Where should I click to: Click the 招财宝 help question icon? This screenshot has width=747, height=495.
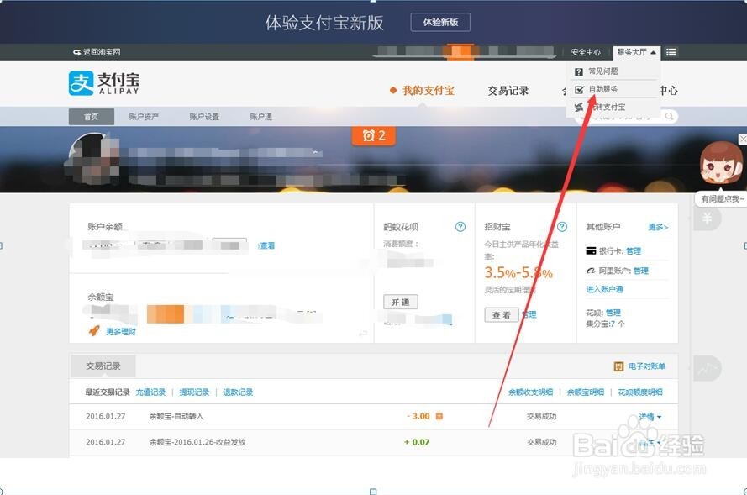(562, 227)
